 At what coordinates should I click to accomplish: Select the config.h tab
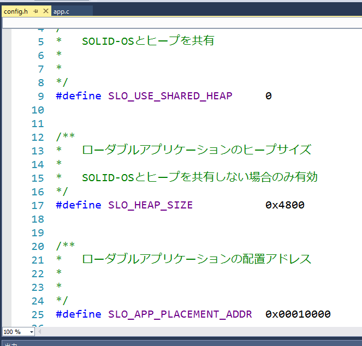click(16, 11)
